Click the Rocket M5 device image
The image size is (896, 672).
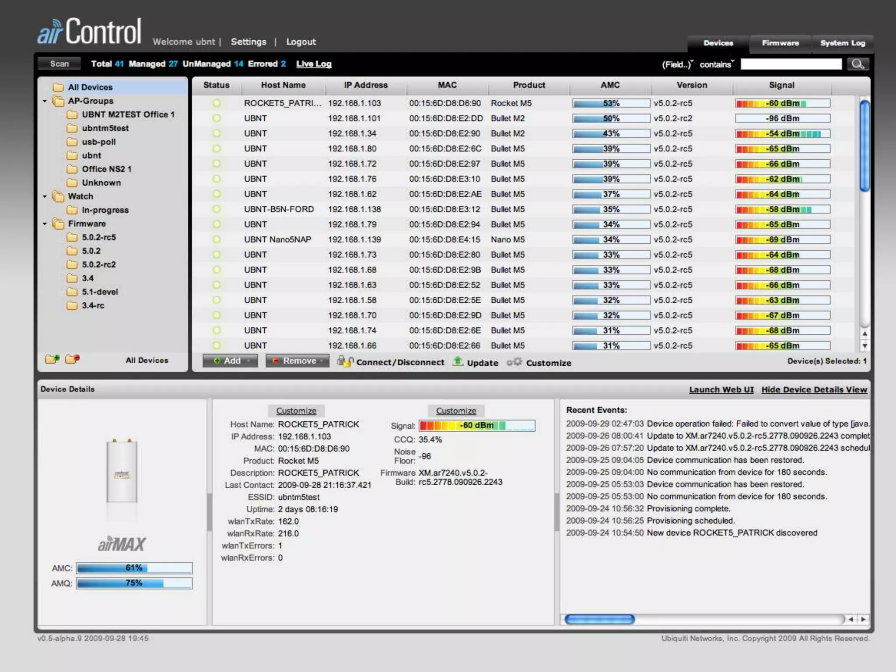pyautogui.click(x=122, y=472)
